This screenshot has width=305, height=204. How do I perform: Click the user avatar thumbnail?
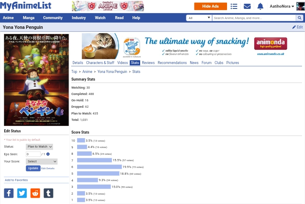(300, 6)
